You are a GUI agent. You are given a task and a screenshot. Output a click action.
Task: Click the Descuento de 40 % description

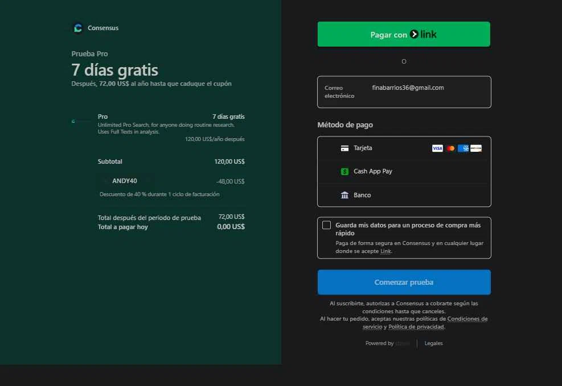click(159, 194)
